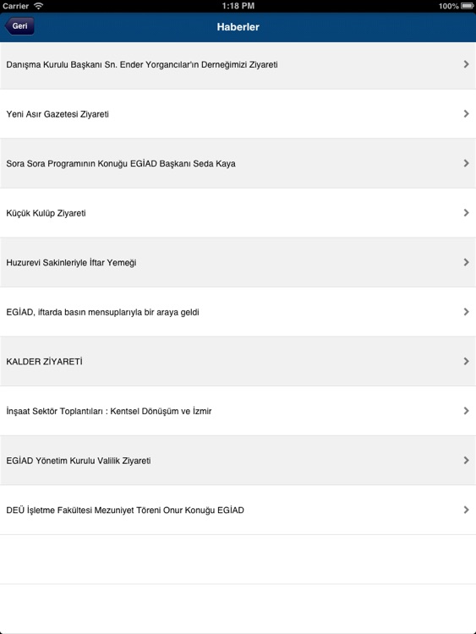This screenshot has width=476, height=634.
Task: Click chevron arrow beside Küçük Kulüp Ziyareti
Action: pos(467,213)
